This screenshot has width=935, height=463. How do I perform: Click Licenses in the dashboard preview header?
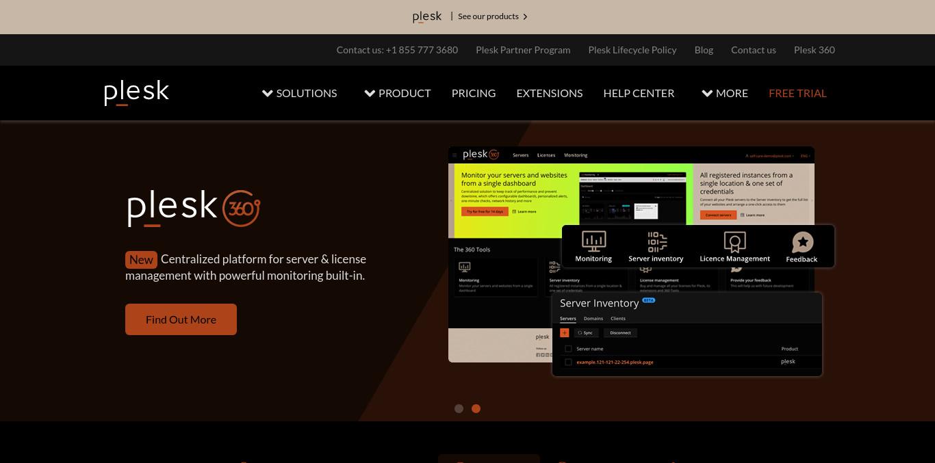(546, 155)
